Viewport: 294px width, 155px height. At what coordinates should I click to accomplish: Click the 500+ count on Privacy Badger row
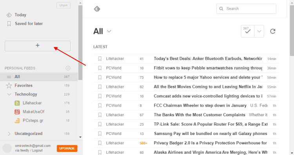[143, 143]
